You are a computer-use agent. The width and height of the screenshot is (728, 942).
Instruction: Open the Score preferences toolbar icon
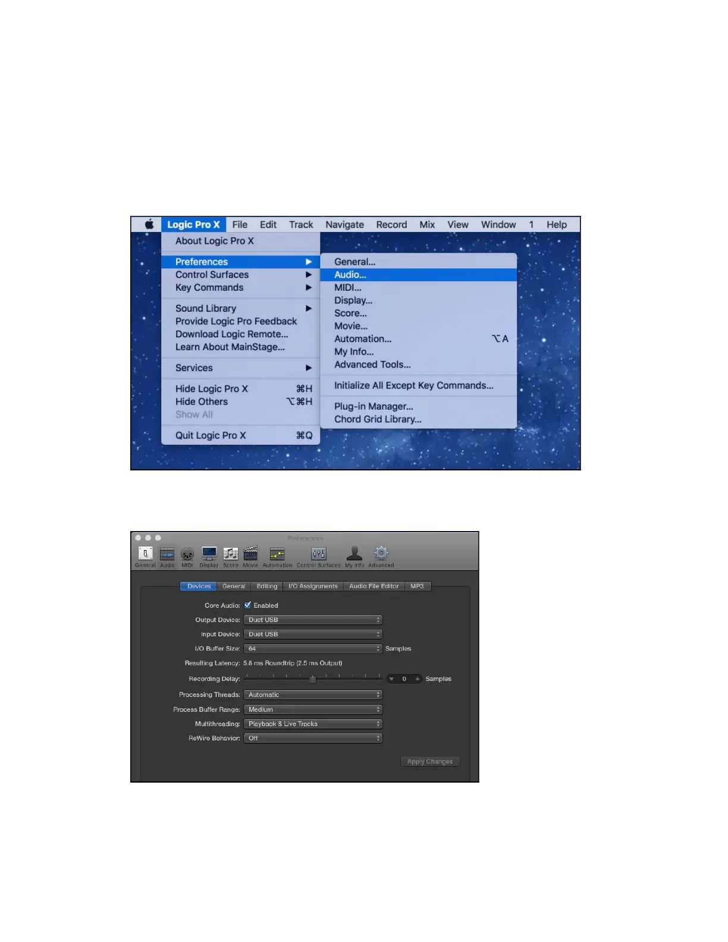coord(231,557)
